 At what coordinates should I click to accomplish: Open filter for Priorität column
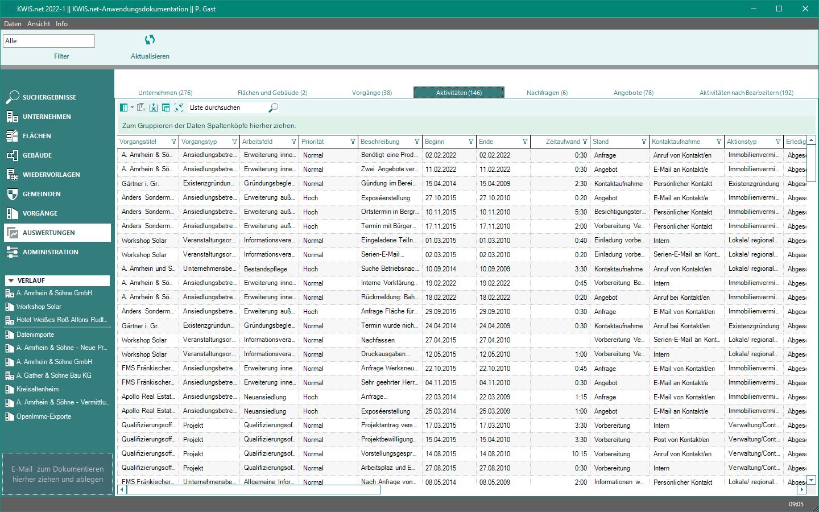point(353,142)
